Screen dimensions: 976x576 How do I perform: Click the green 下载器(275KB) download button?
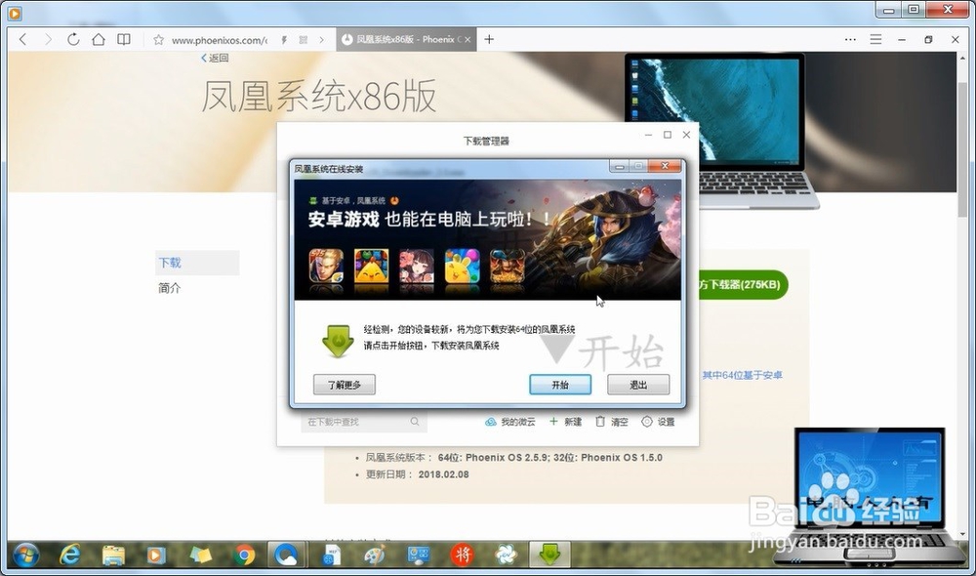743,284
